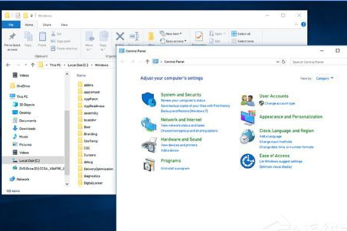Open the Easy access dropdown
347x231 pixels.
[173, 41]
